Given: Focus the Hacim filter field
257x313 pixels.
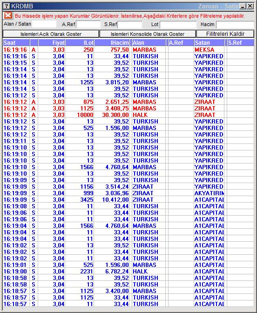Looking at the screenshot, I should click(235, 25).
